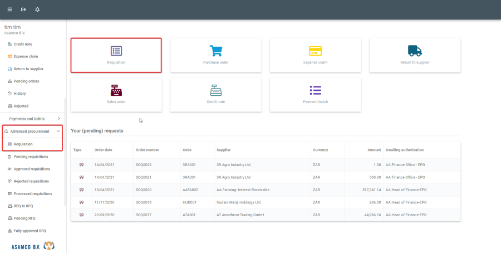Select the Credit note tile

tap(215, 95)
